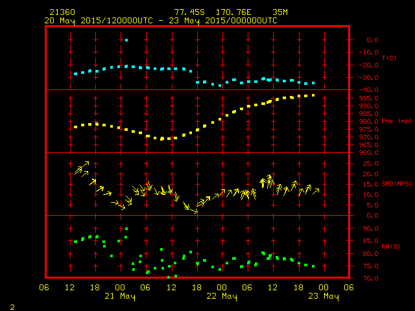This screenshot has height=311, width=415.
Task: Click the 00 hour label above 22 May
Action: pyautogui.click(x=222, y=288)
